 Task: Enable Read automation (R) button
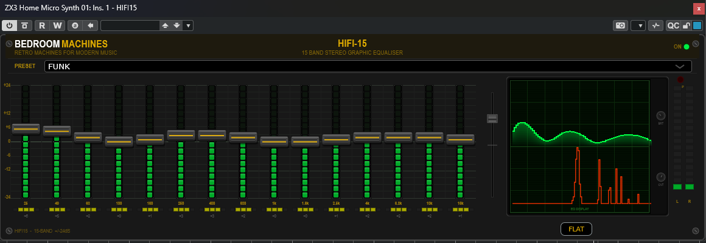42,26
